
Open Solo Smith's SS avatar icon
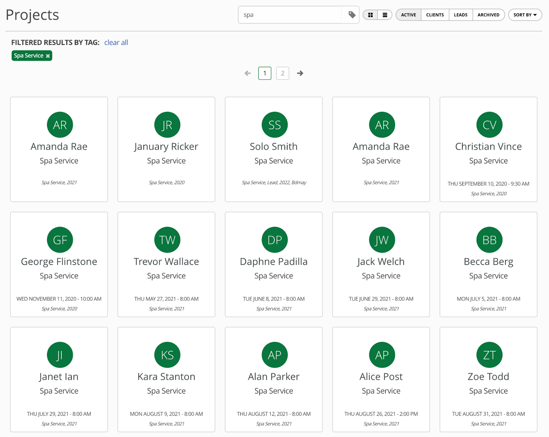[274, 125]
